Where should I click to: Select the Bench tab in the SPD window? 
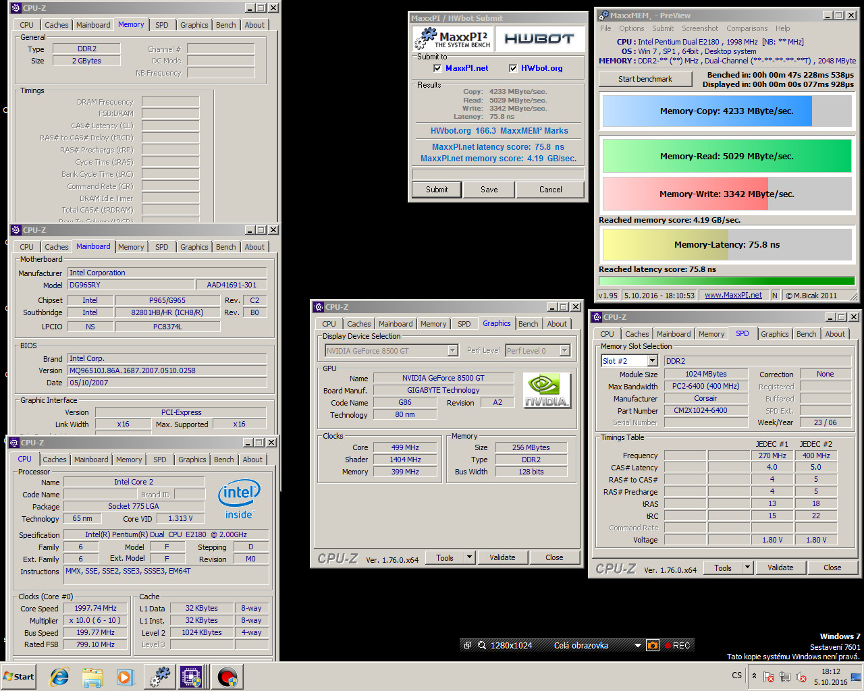tap(807, 334)
